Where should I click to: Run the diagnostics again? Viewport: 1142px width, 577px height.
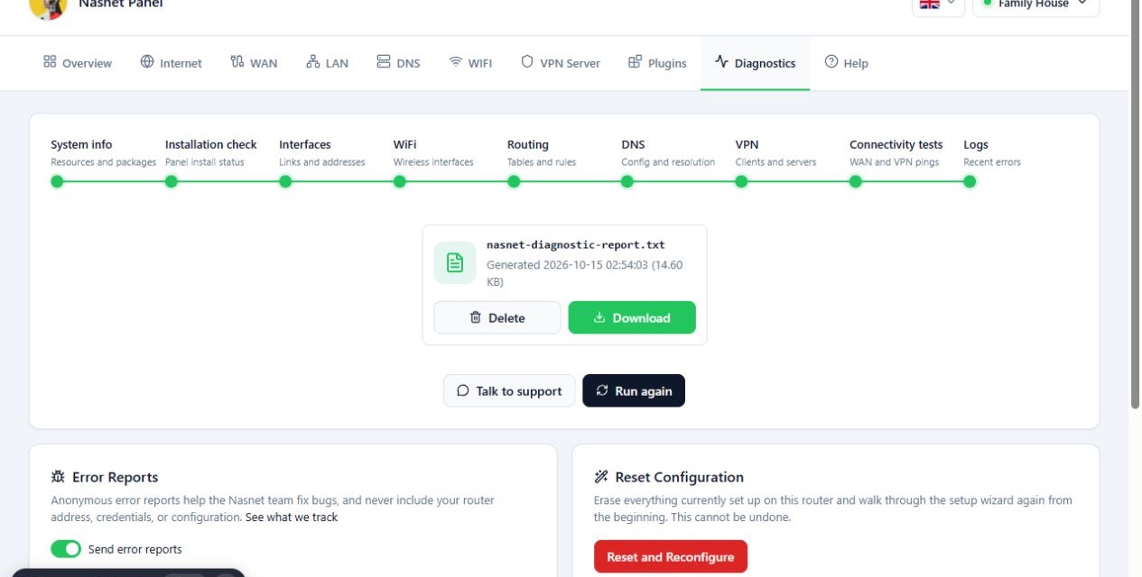[634, 390]
